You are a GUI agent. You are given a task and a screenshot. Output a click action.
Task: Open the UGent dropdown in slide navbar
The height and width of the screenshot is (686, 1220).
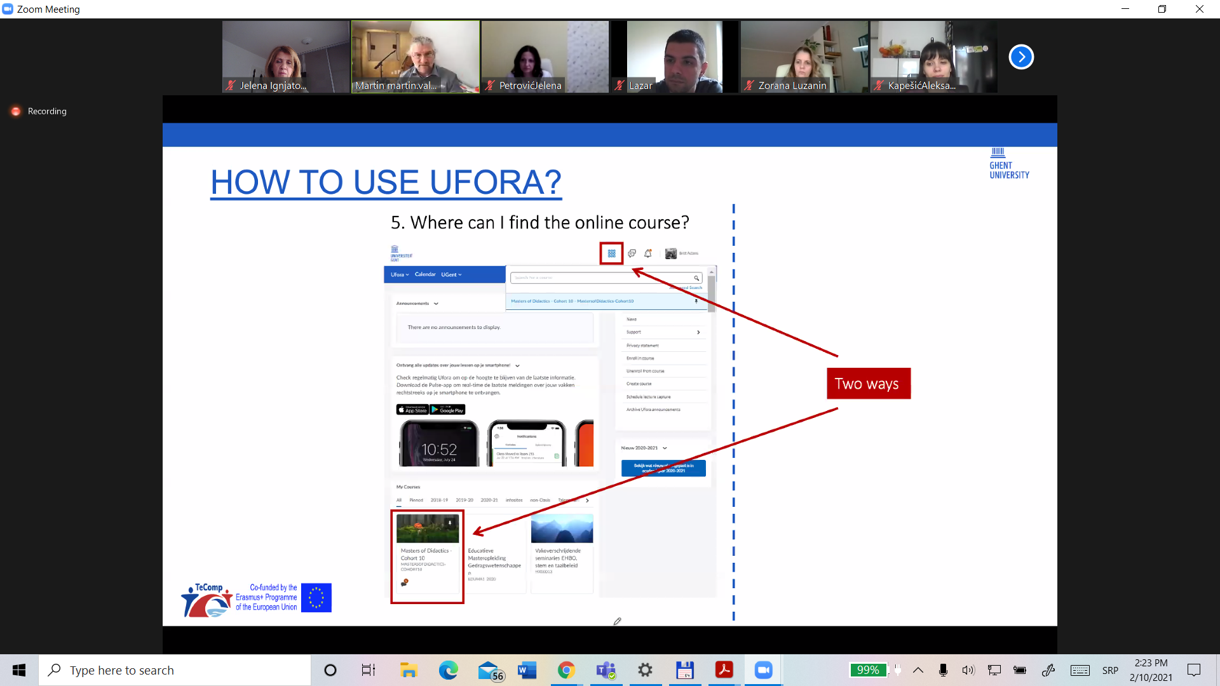click(x=452, y=274)
